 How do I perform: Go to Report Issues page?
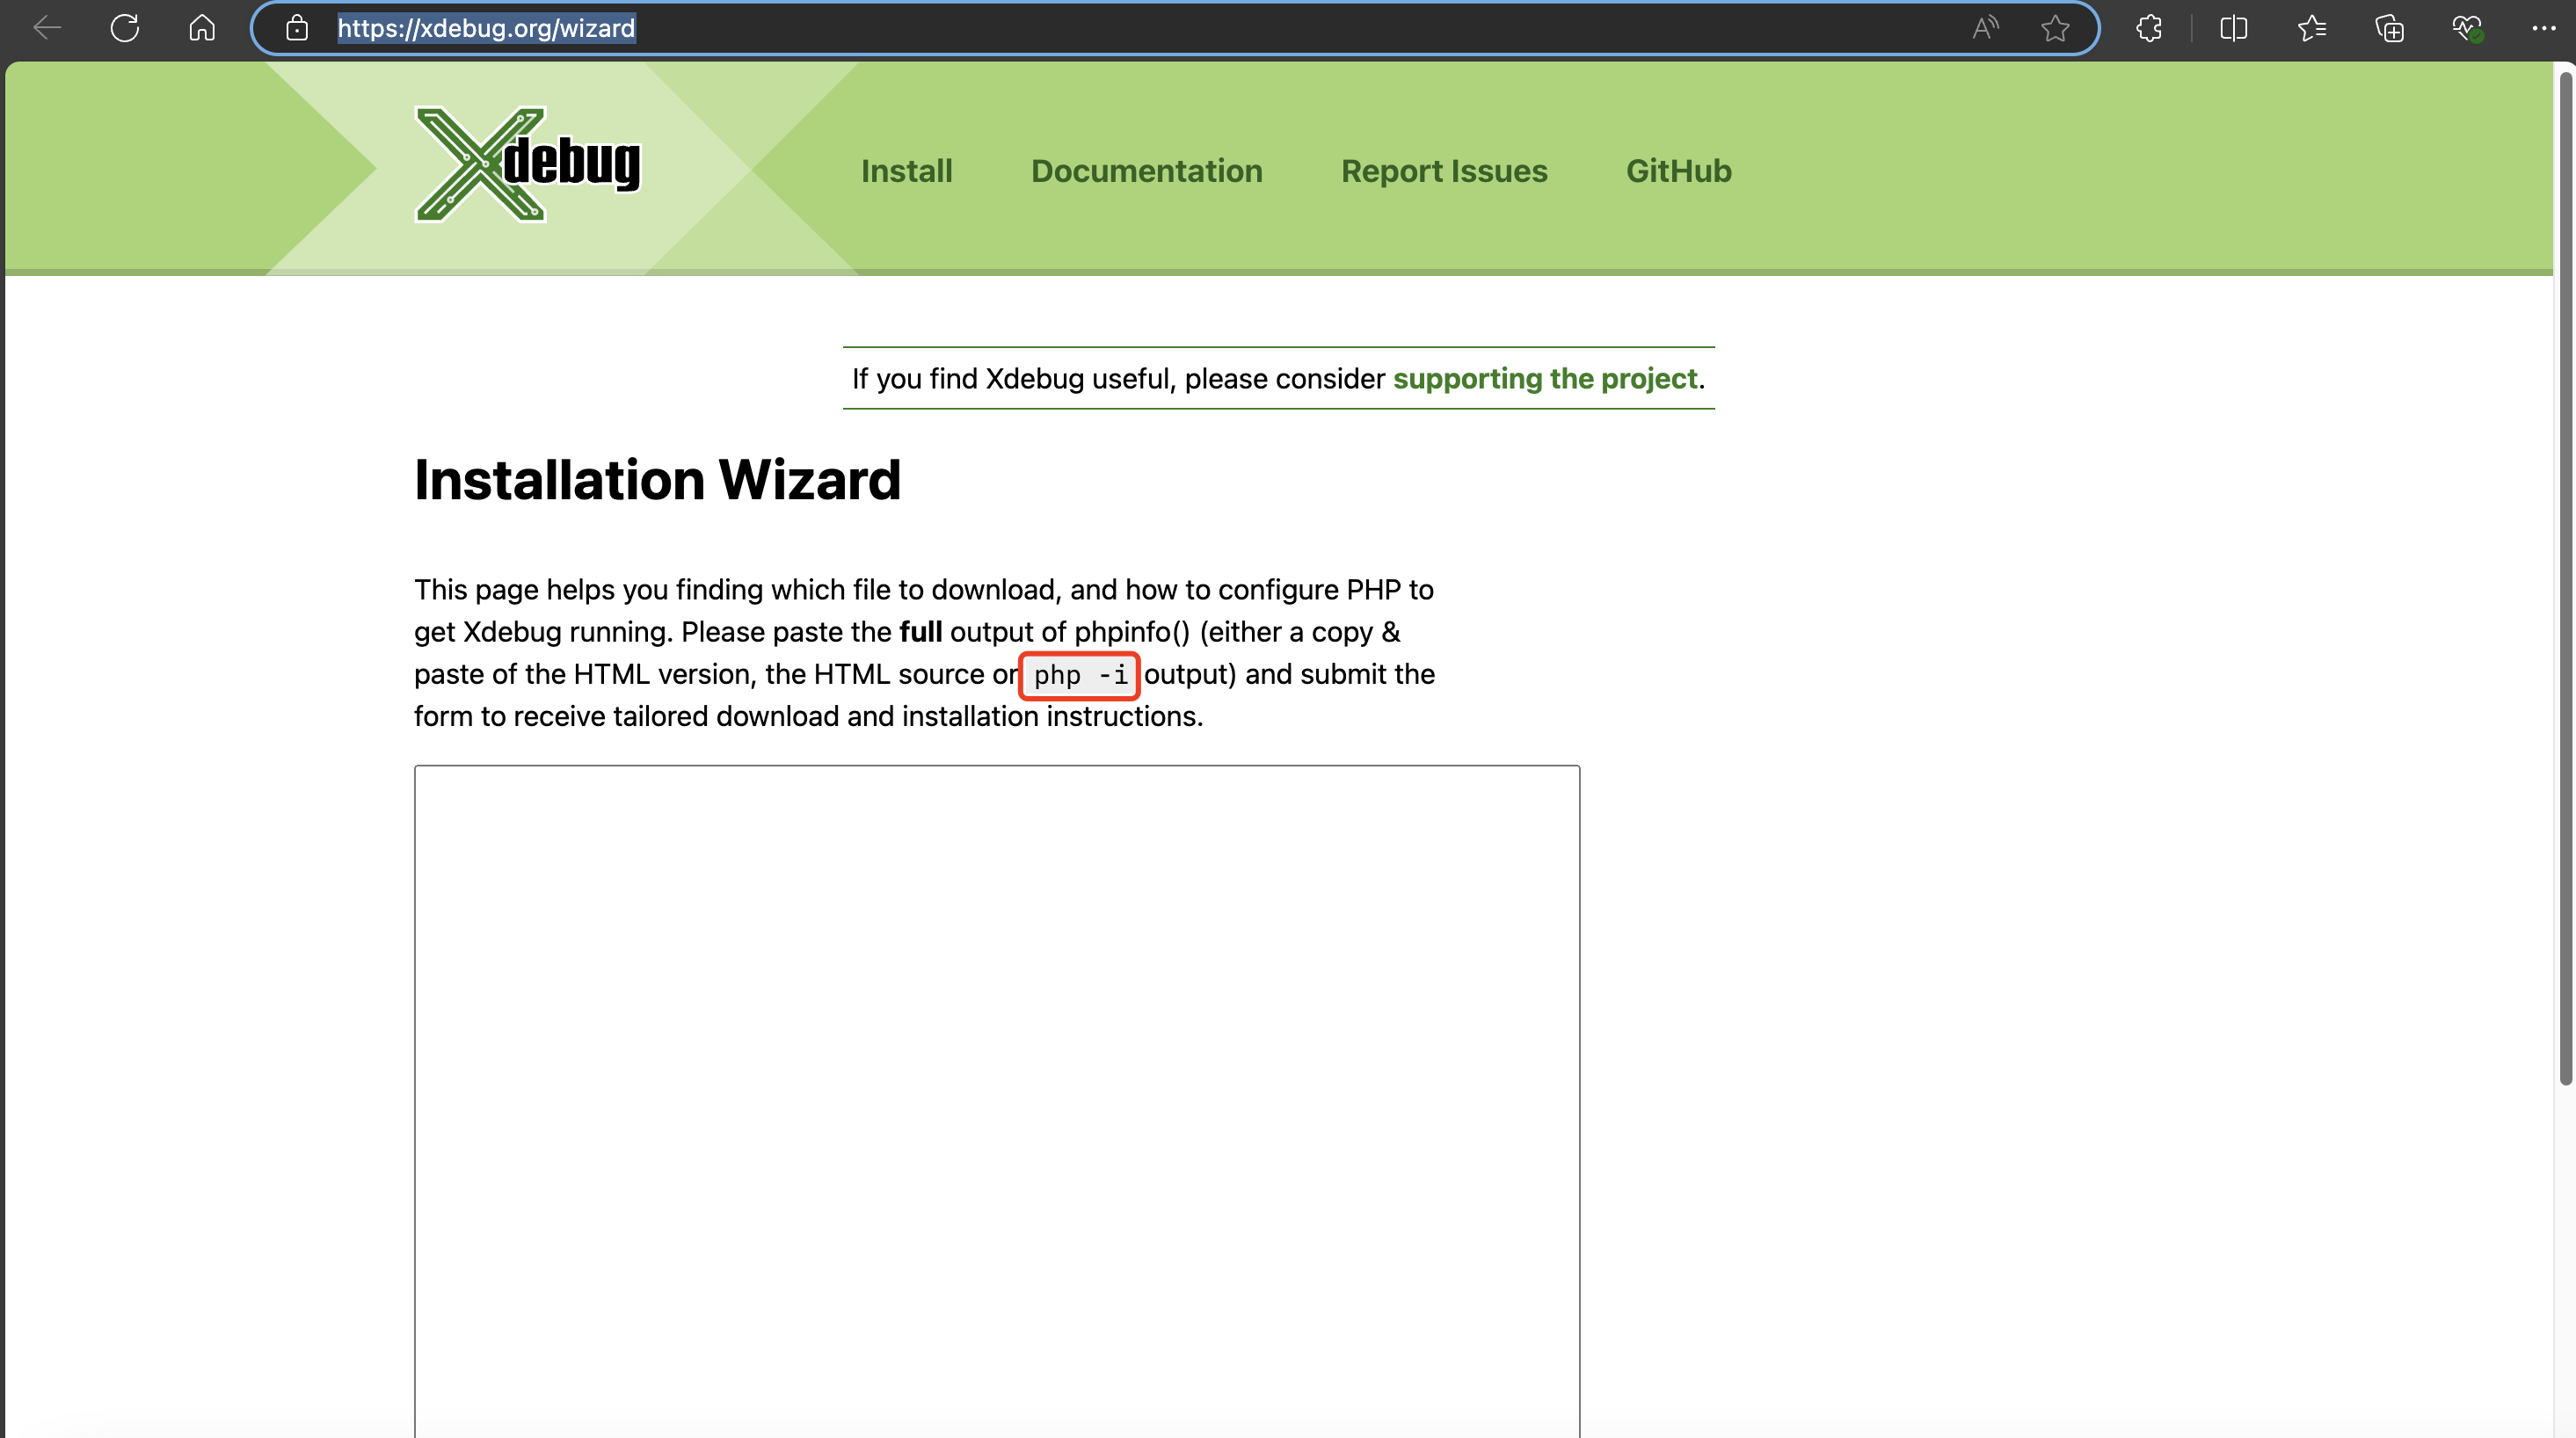pos(1443,171)
